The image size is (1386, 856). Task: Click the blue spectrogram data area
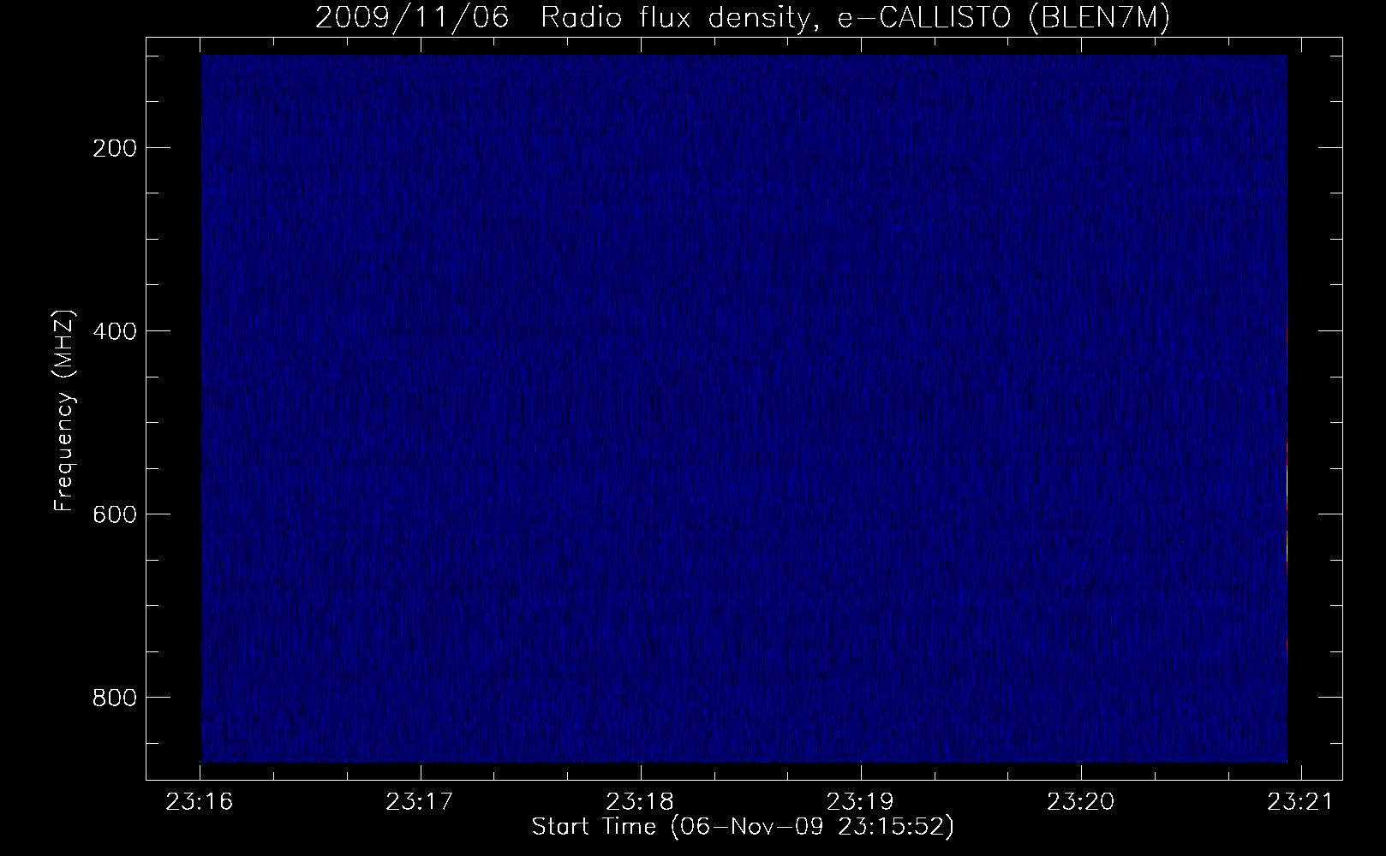pos(744,408)
